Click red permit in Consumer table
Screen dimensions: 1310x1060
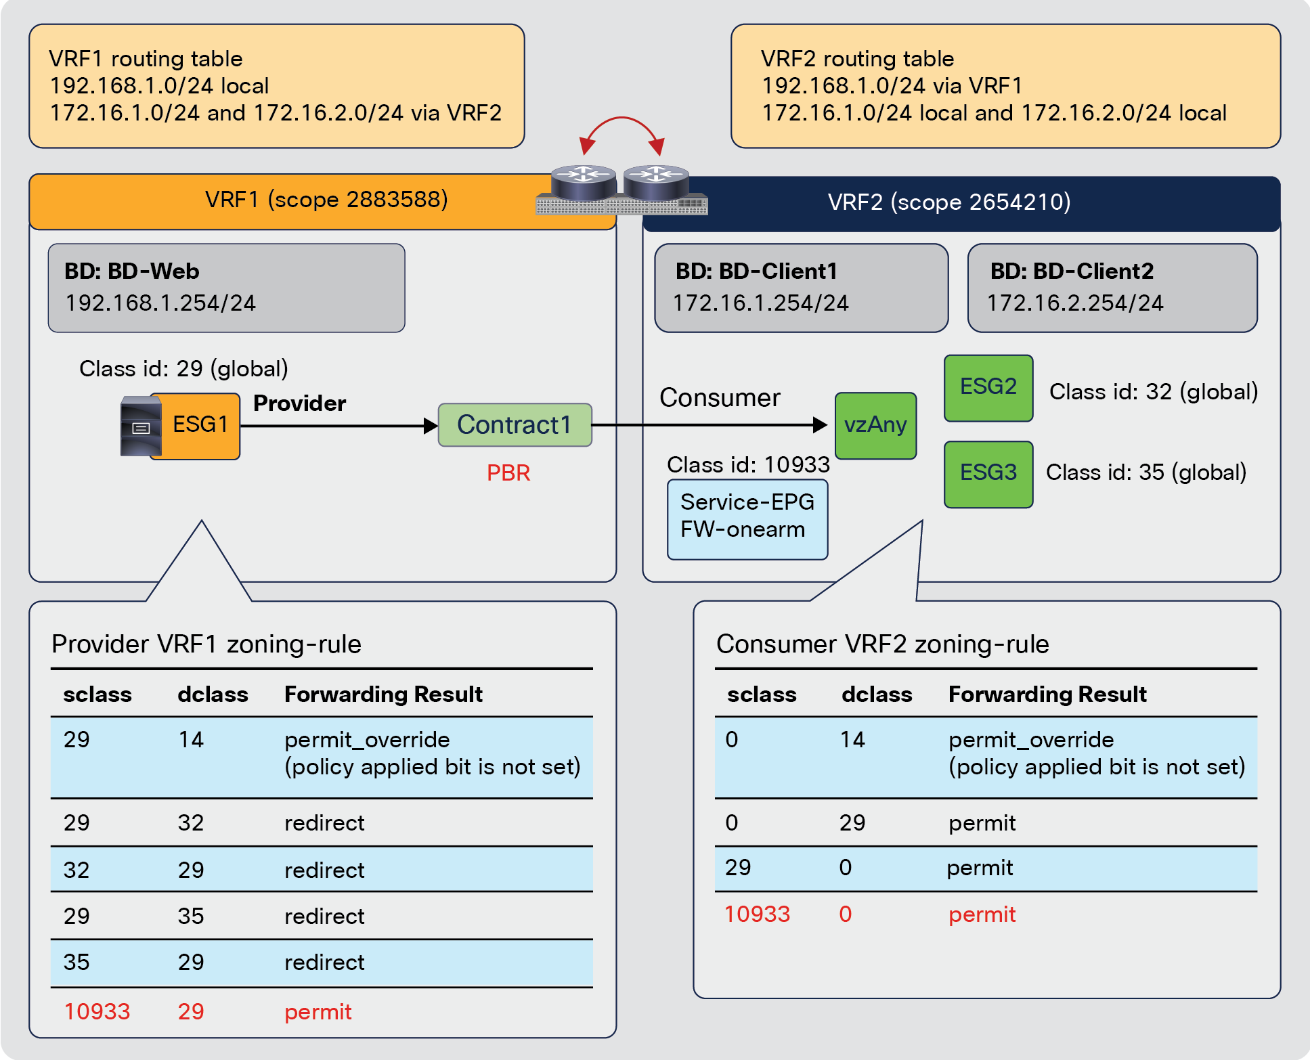pyautogui.click(x=982, y=915)
